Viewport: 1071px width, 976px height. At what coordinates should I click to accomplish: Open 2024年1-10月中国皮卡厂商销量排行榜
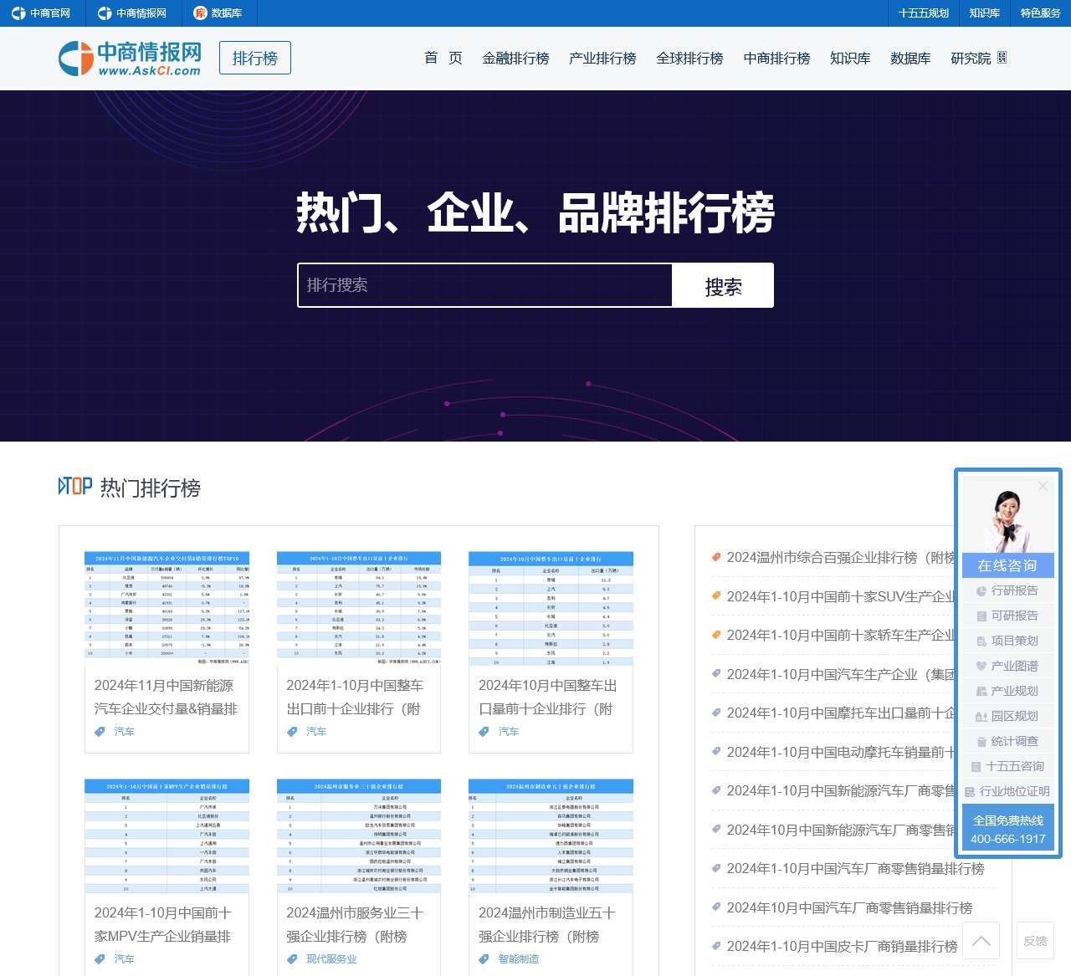[x=842, y=947]
